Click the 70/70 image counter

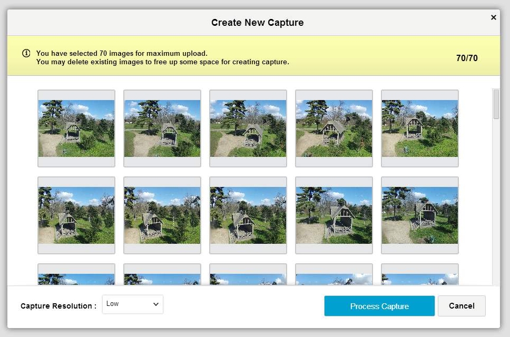pyautogui.click(x=467, y=58)
